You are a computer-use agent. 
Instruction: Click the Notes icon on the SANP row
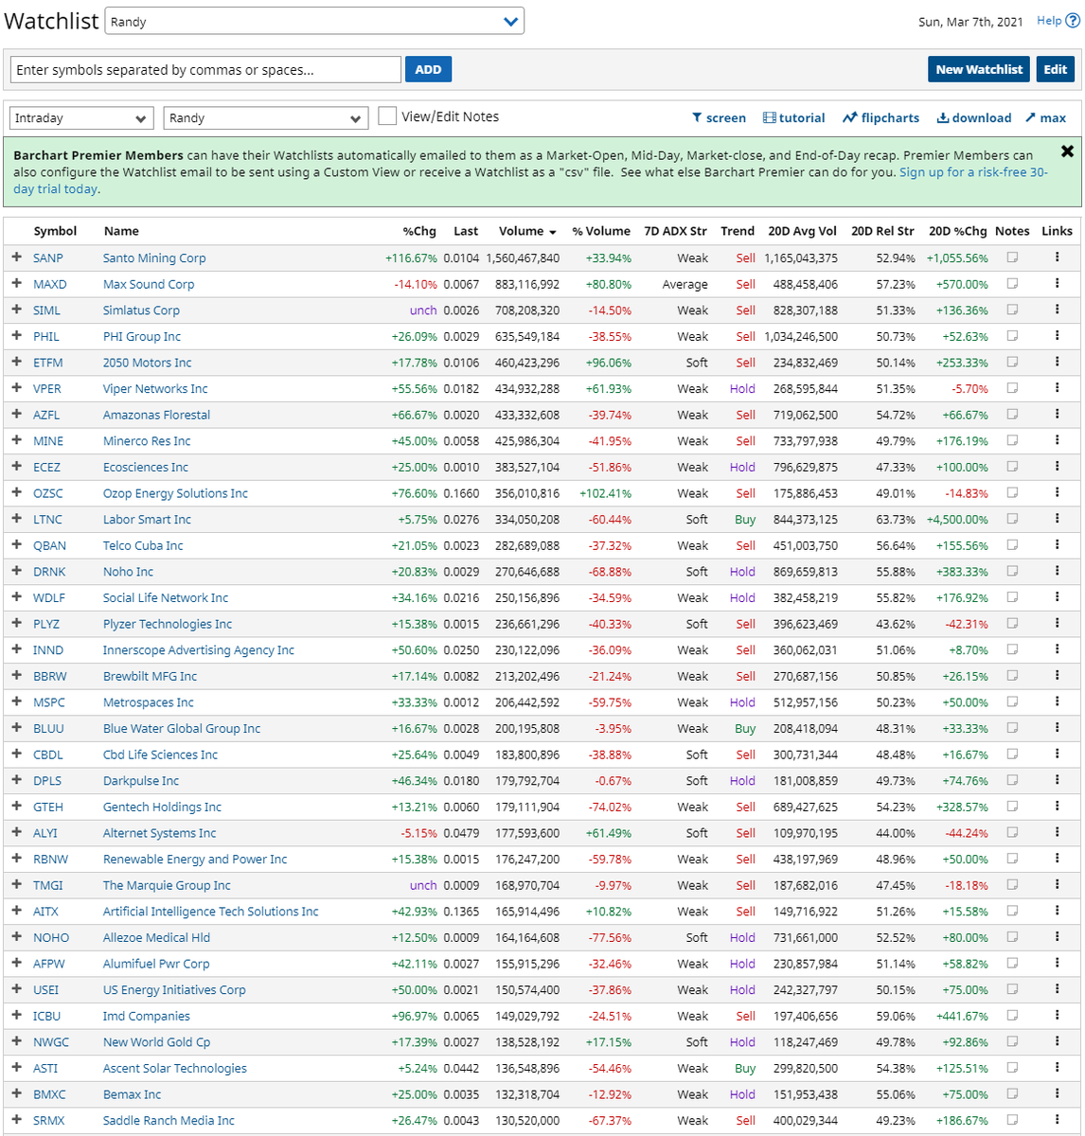pyautogui.click(x=1012, y=257)
